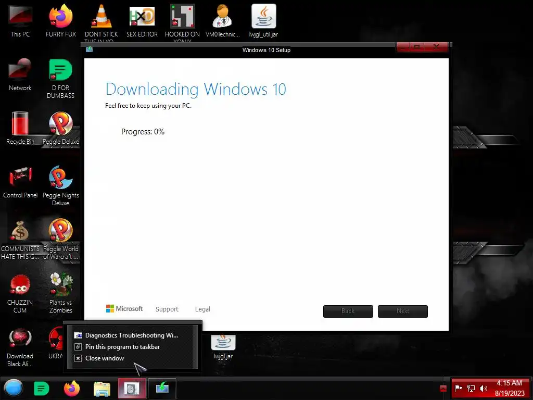
Task: Launch Plants vs Zombies shortcut
Action: [61, 293]
